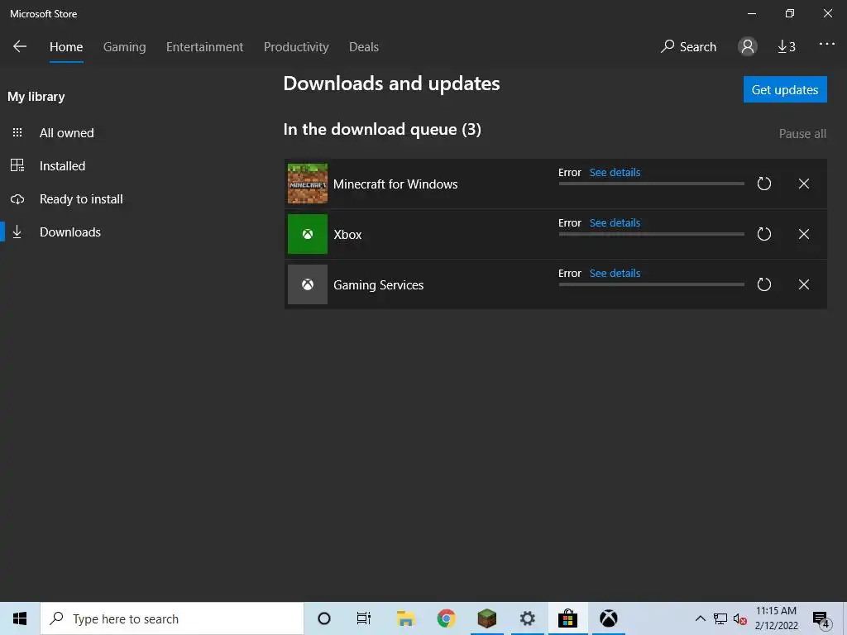See details for Minecraft error
The width and height of the screenshot is (847, 635).
coord(615,173)
